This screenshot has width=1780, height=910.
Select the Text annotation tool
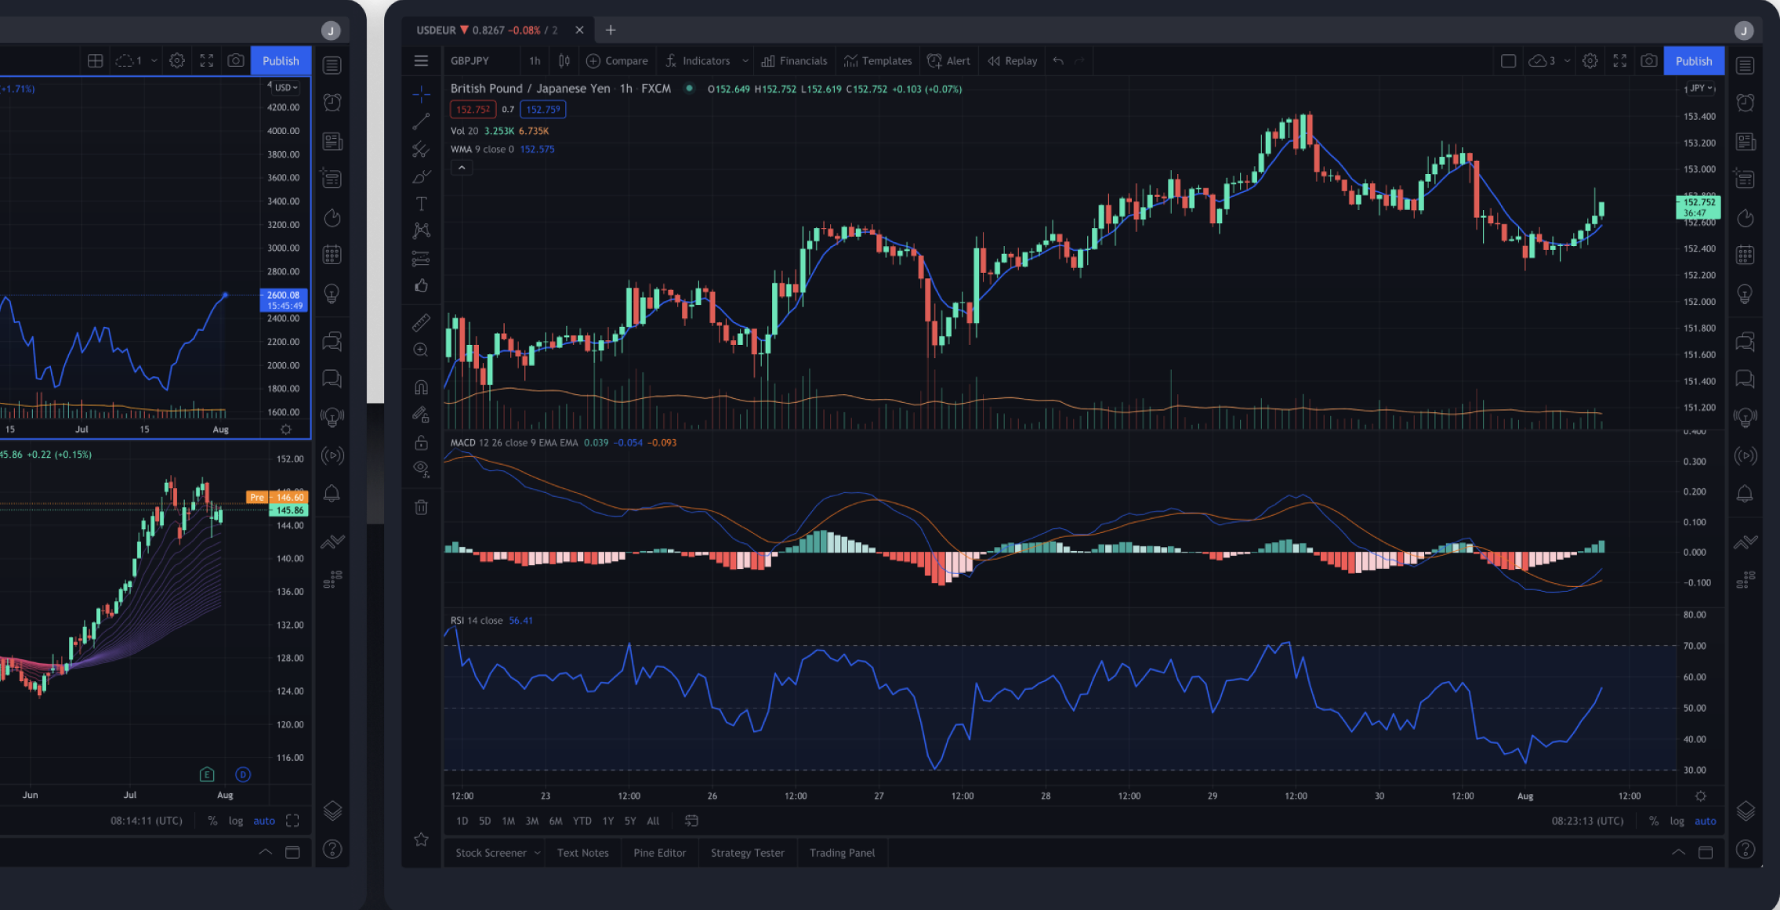(x=421, y=204)
